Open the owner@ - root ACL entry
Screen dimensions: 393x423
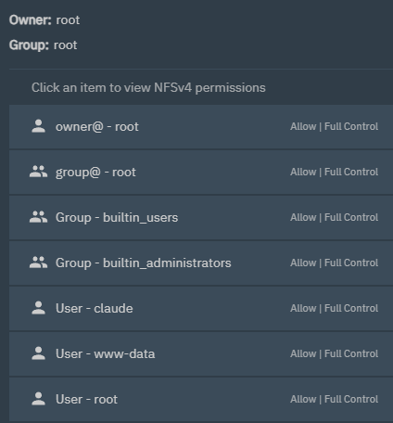(x=201, y=127)
